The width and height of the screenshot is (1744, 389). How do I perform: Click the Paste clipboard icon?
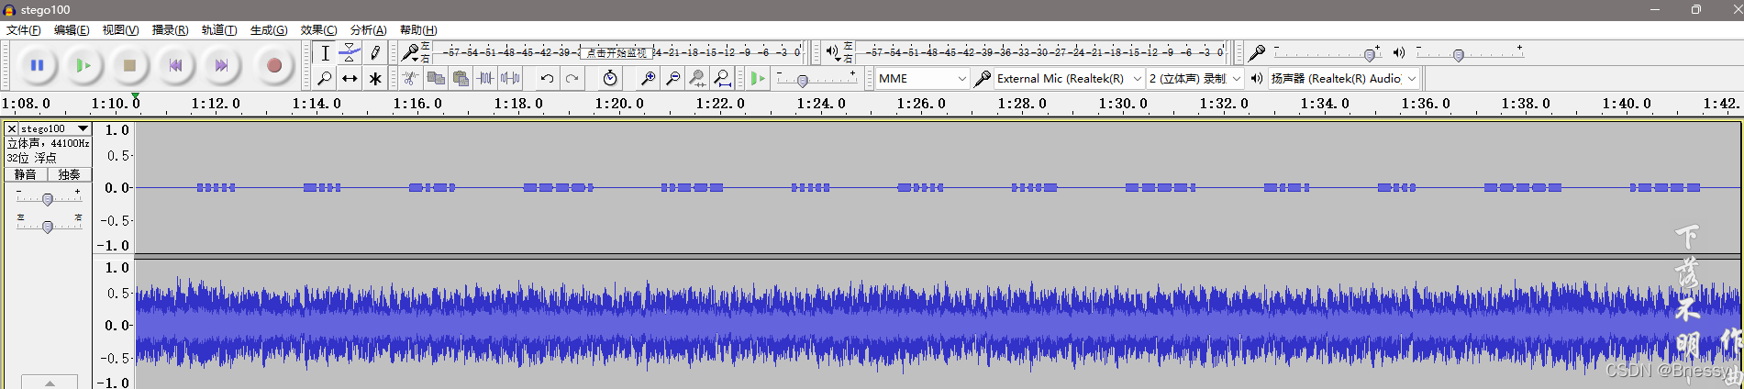tap(461, 79)
